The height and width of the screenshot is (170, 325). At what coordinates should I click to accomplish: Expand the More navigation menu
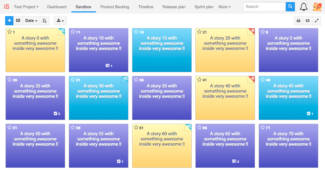225,7
